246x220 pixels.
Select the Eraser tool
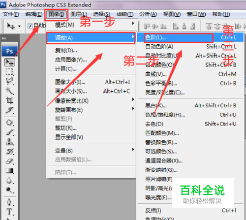pos(9,161)
